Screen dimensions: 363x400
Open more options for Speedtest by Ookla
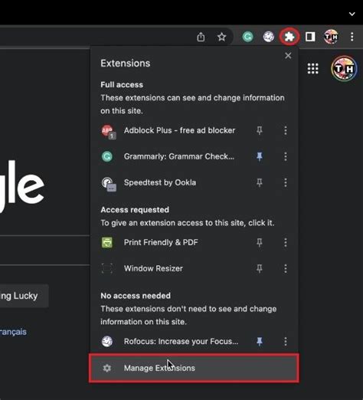286,182
